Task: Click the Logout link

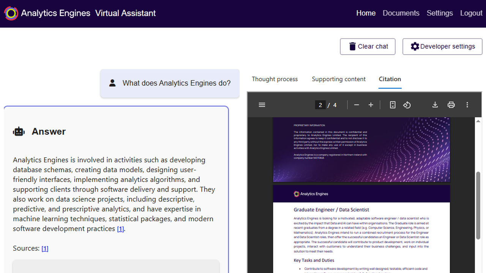Action: coord(471,13)
